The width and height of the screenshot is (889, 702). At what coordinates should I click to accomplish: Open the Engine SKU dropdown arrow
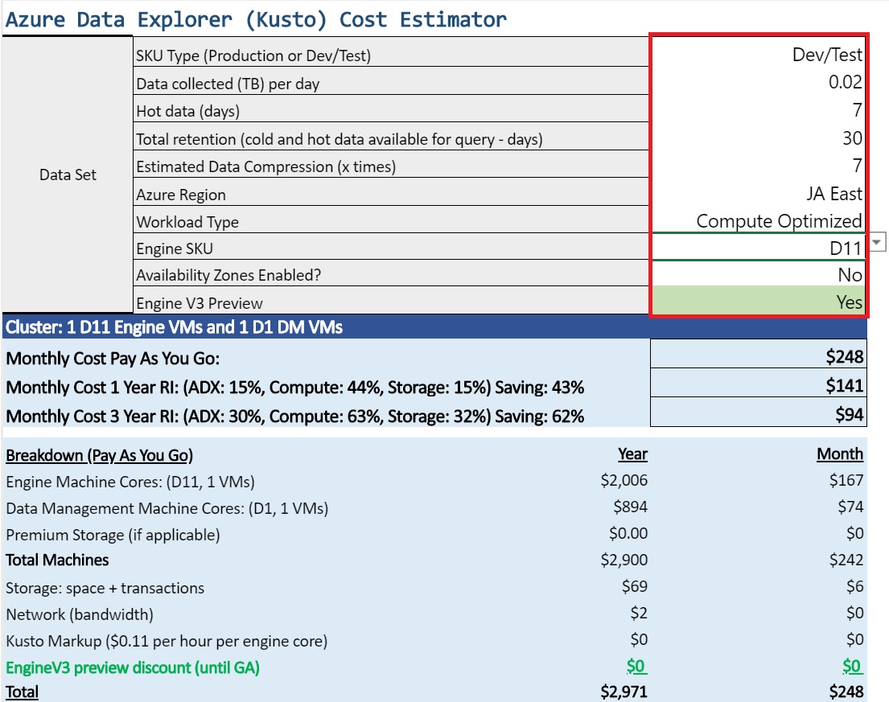pyautogui.click(x=876, y=242)
